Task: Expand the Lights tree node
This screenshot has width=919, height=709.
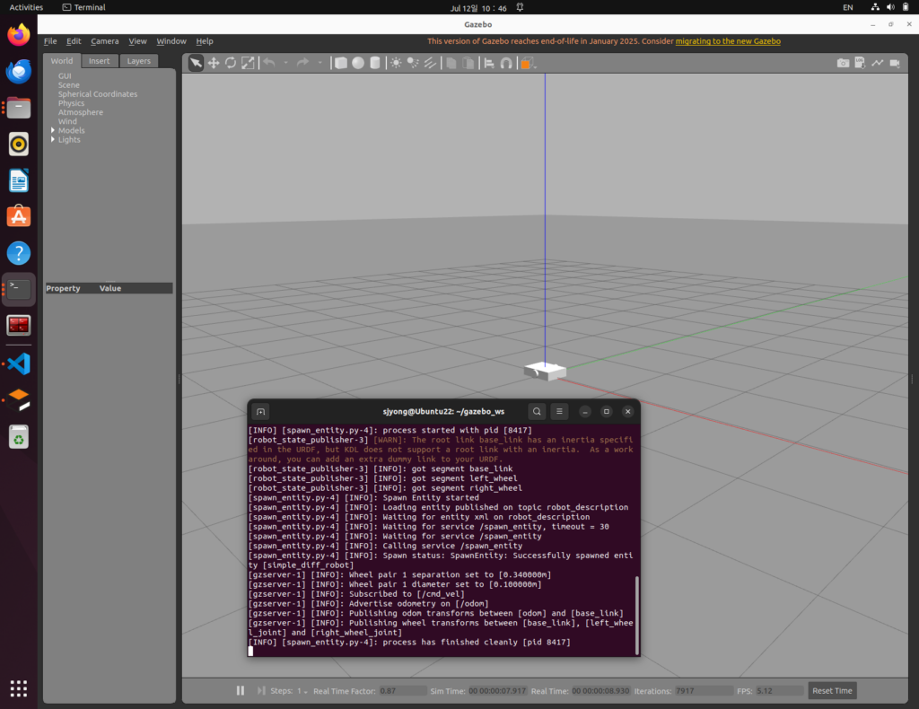Action: tap(53, 139)
